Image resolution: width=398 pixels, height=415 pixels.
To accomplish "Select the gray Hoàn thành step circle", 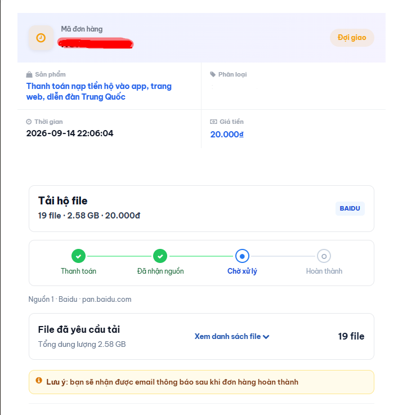I will 324,256.
